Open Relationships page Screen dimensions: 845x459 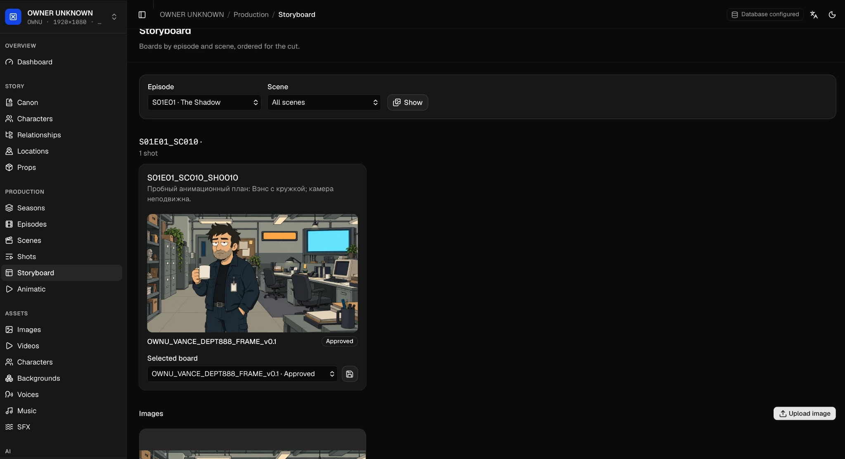pyautogui.click(x=62, y=135)
